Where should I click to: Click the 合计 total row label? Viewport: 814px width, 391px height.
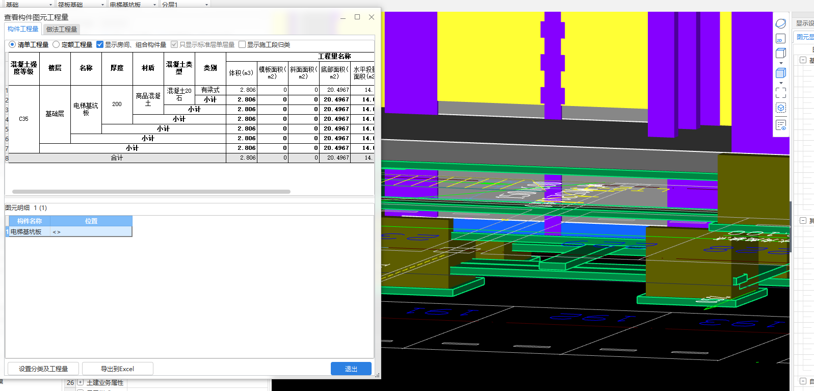coord(117,158)
